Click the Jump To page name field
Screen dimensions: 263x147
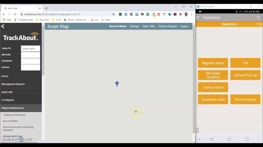point(30,48)
